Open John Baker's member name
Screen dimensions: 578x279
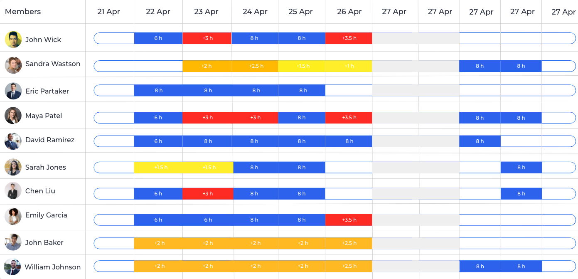click(44, 242)
